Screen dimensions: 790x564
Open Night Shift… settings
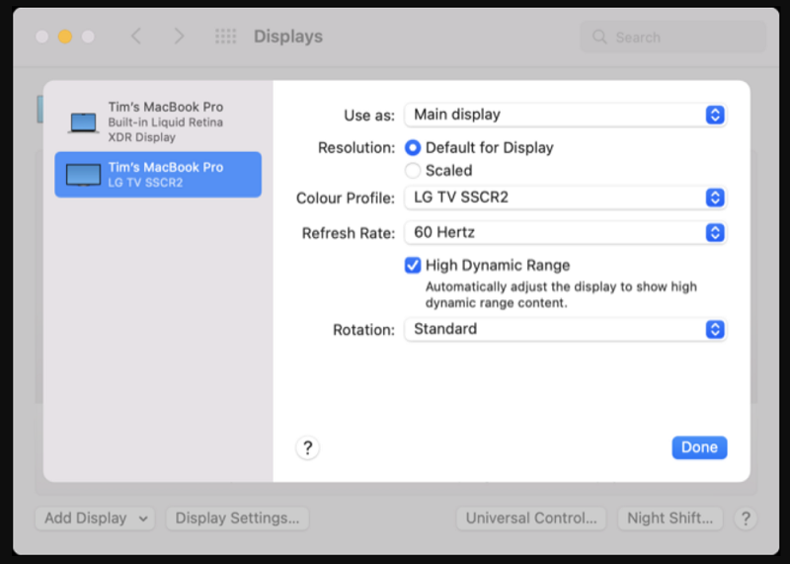(x=671, y=519)
